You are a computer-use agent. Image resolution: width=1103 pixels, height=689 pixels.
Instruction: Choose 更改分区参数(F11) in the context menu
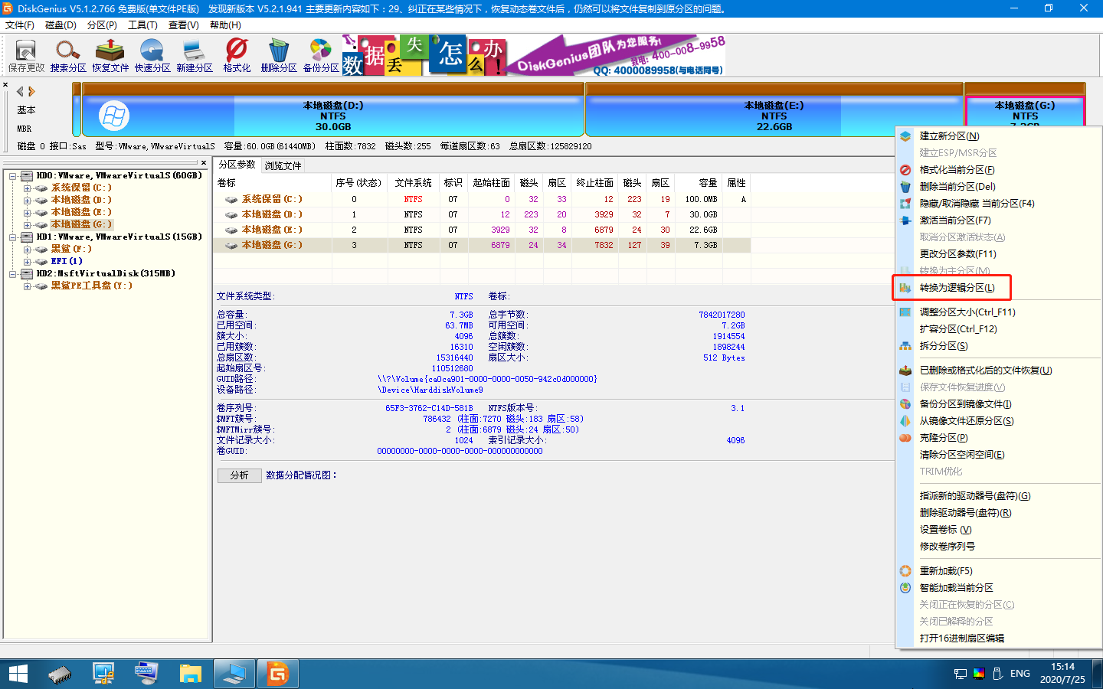[x=998, y=254]
